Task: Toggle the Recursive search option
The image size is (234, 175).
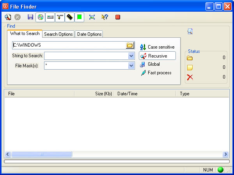Action: (x=157, y=56)
